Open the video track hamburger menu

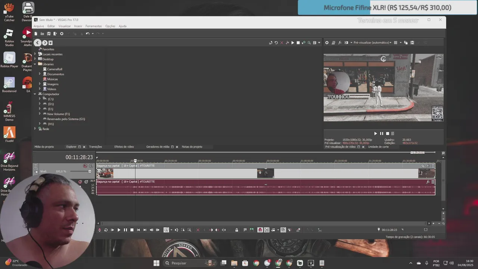tap(35, 166)
